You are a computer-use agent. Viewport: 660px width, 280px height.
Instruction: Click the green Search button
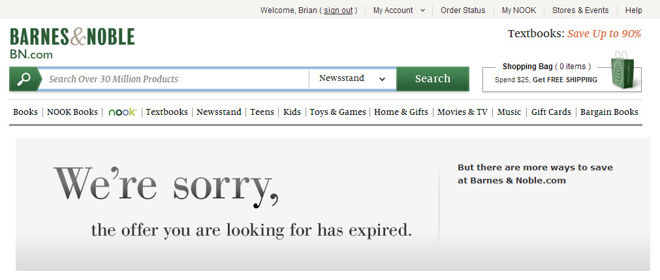pos(433,79)
